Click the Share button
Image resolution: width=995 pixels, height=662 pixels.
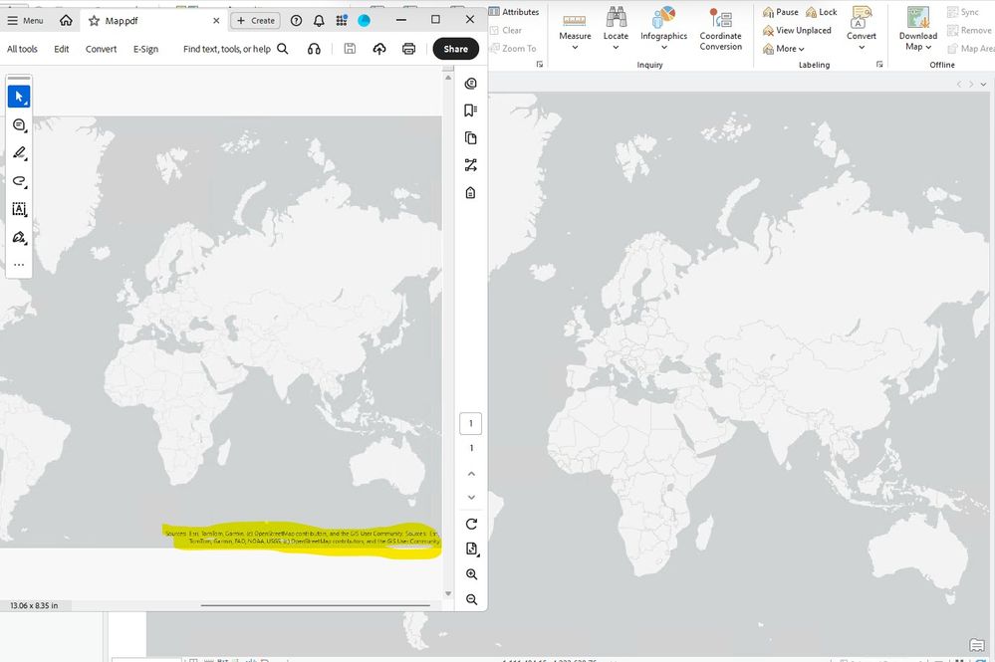tap(455, 49)
